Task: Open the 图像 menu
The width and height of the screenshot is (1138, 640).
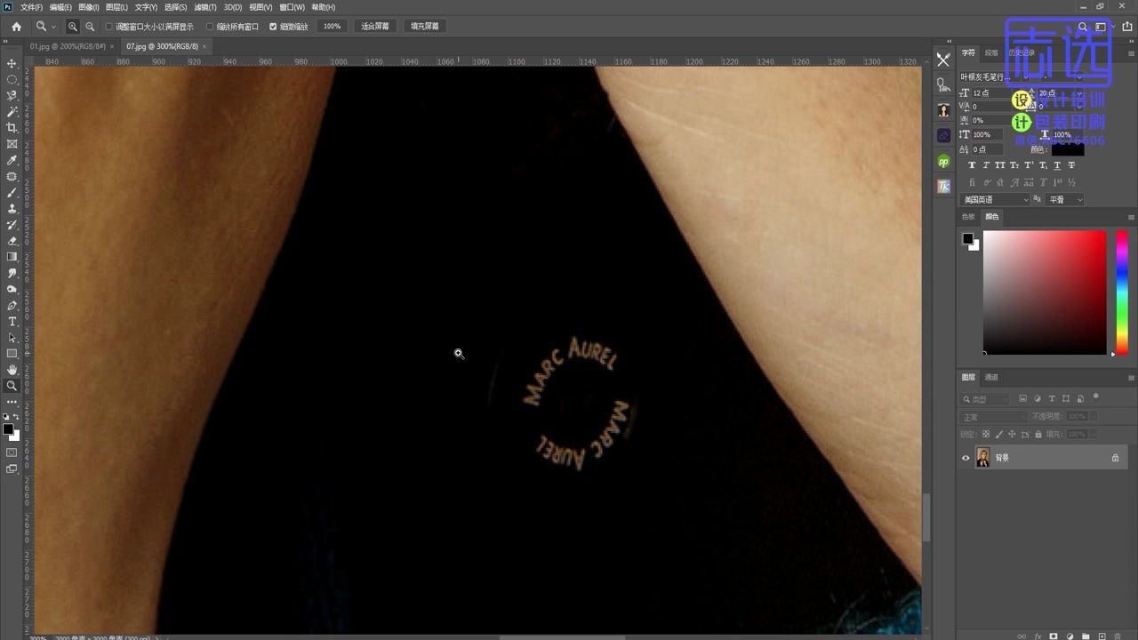Action: [88, 7]
